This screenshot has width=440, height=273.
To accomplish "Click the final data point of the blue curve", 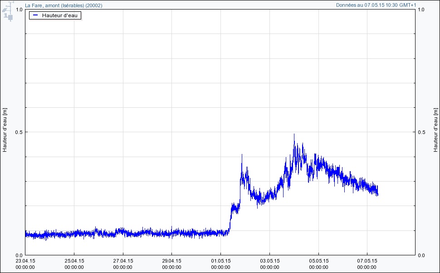I will tap(377, 194).
